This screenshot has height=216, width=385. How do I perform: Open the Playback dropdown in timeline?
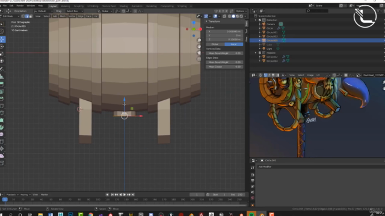click(x=12, y=194)
